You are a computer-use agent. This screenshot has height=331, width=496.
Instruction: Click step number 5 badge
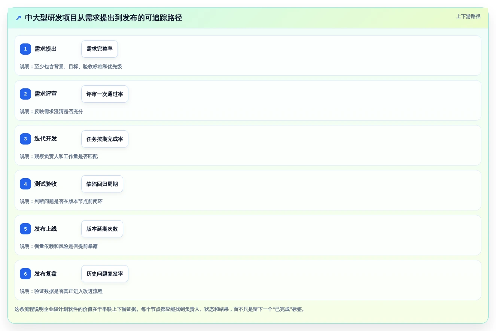click(x=25, y=229)
